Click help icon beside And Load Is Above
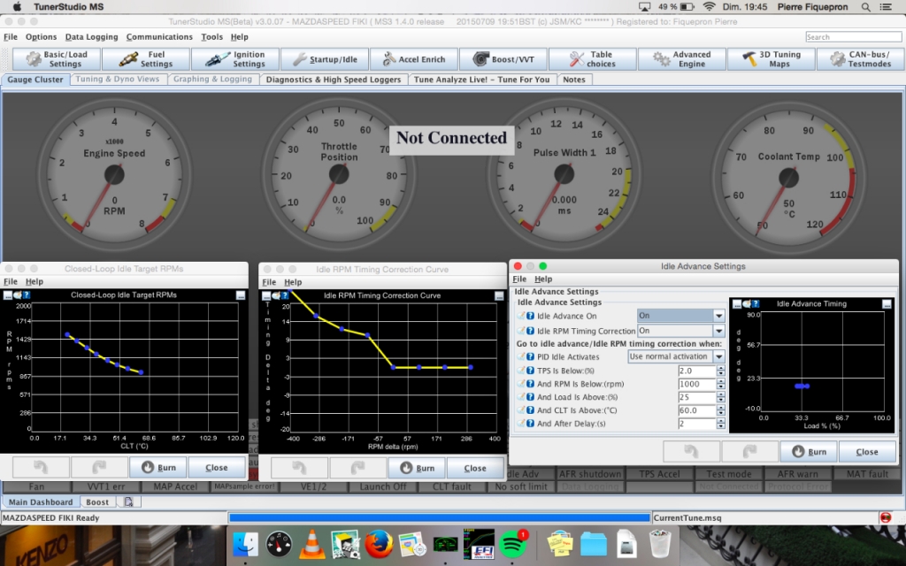The width and height of the screenshot is (906, 566). click(530, 397)
